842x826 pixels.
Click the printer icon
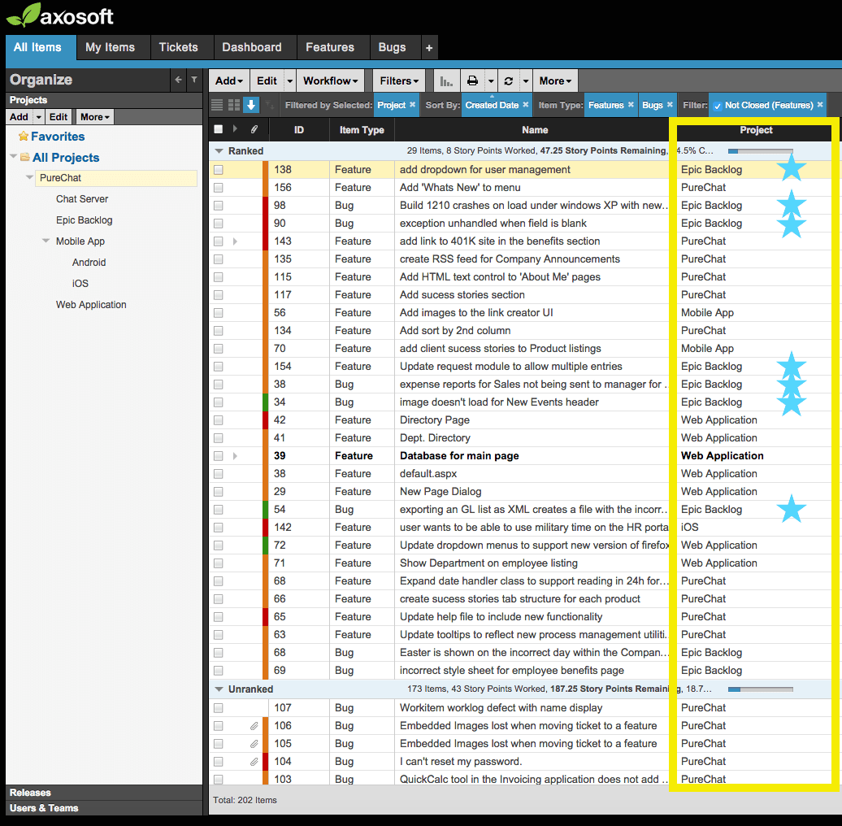pyautogui.click(x=472, y=81)
